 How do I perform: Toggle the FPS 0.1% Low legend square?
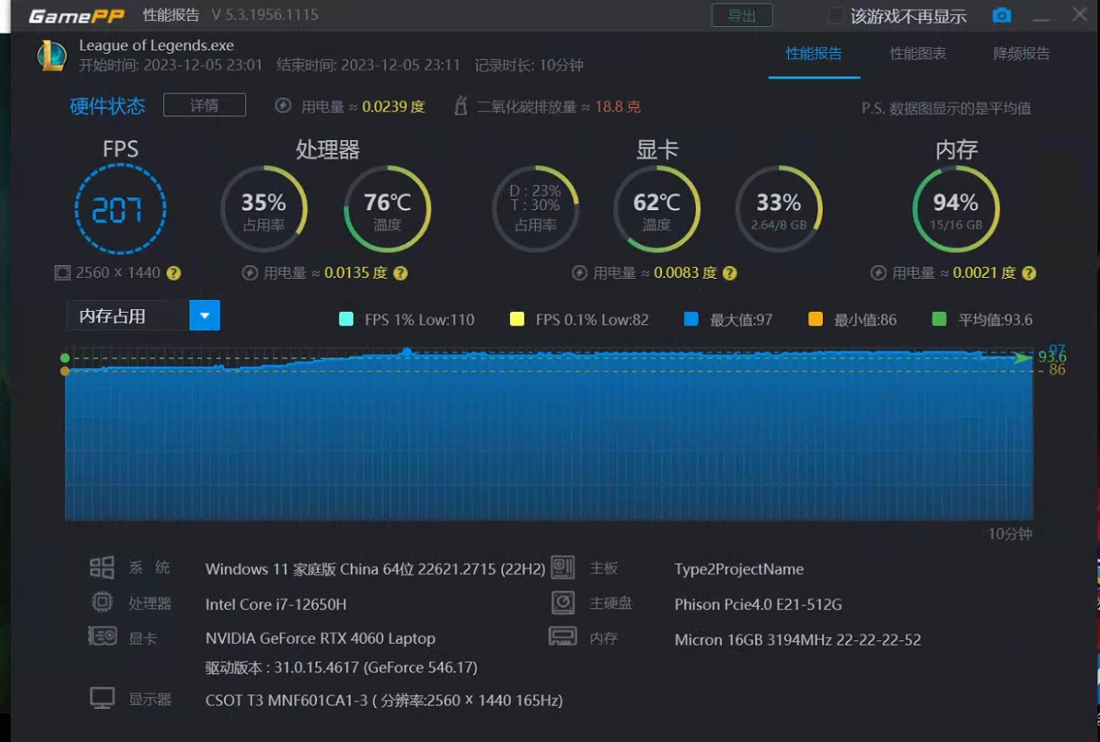[517, 319]
